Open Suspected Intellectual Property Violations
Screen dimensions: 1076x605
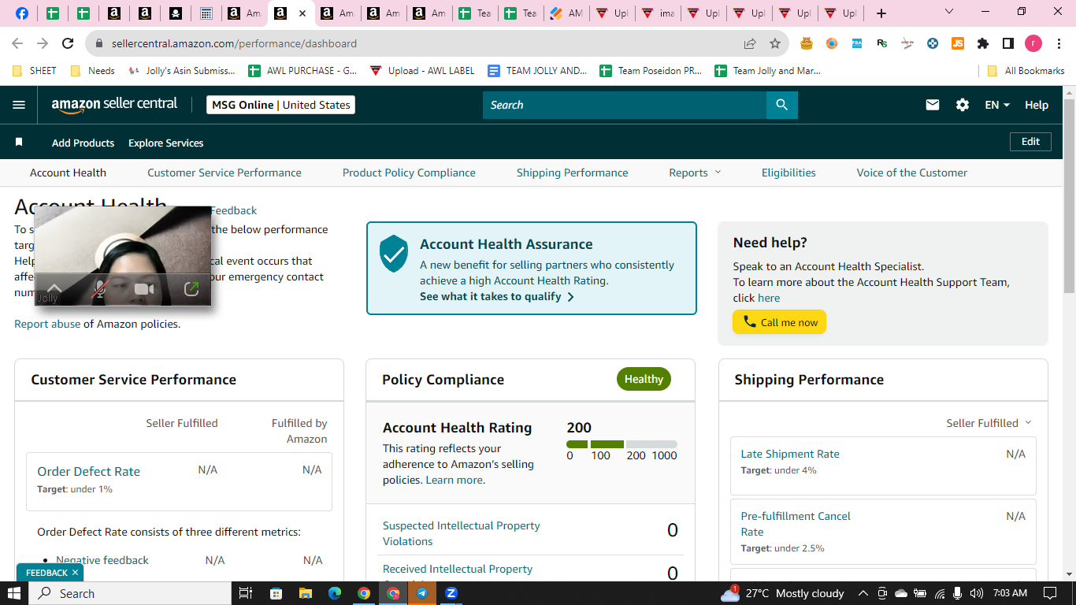[462, 533]
